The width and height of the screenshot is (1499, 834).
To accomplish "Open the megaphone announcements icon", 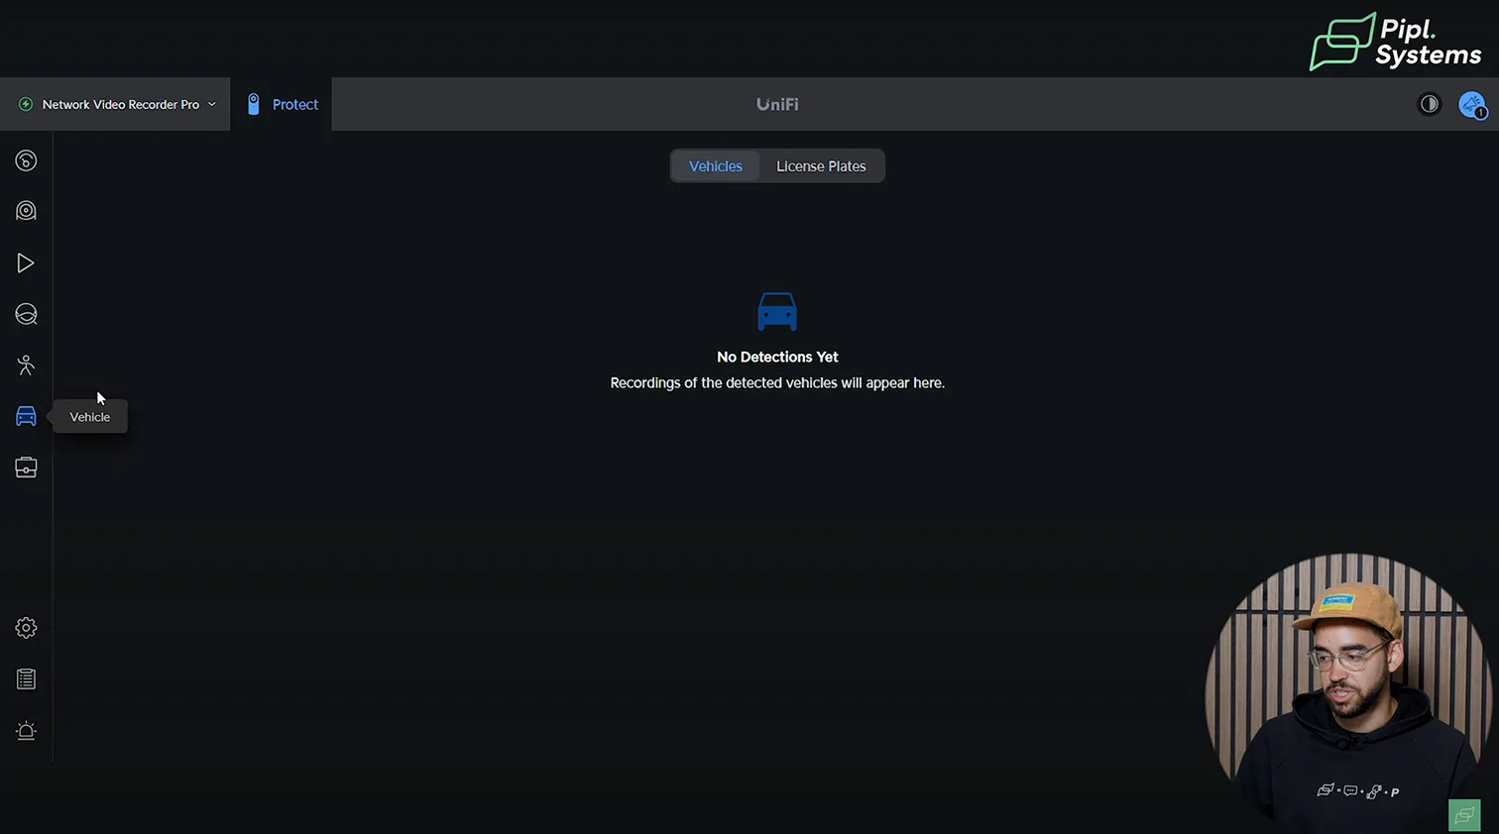I will pos(1472,104).
